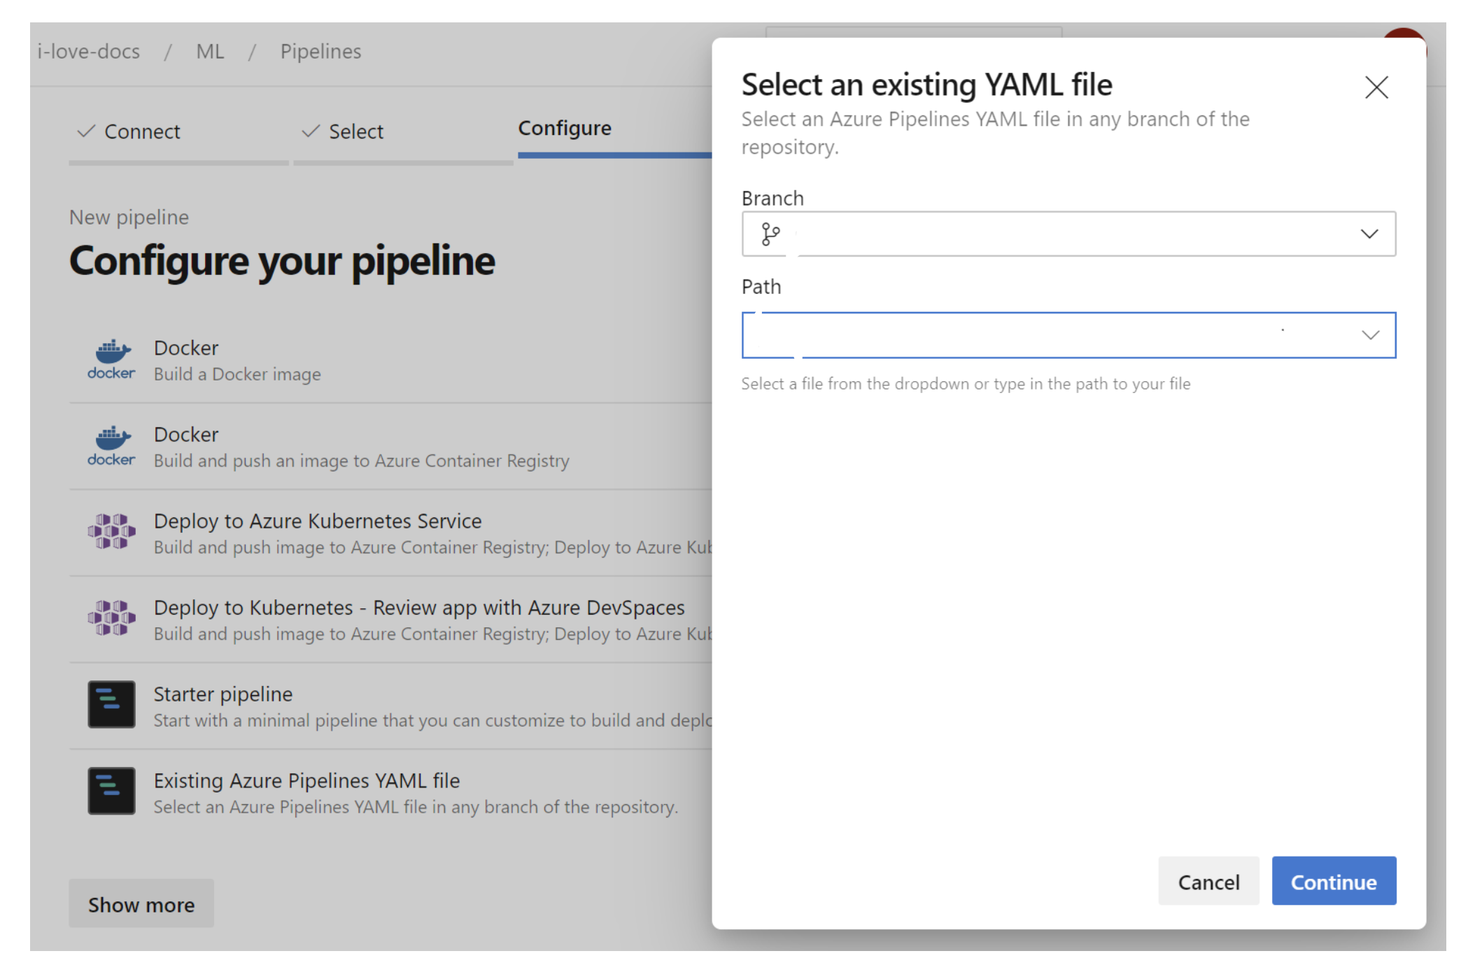
Task: Click the branch icon in the Branch field
Action: [770, 234]
